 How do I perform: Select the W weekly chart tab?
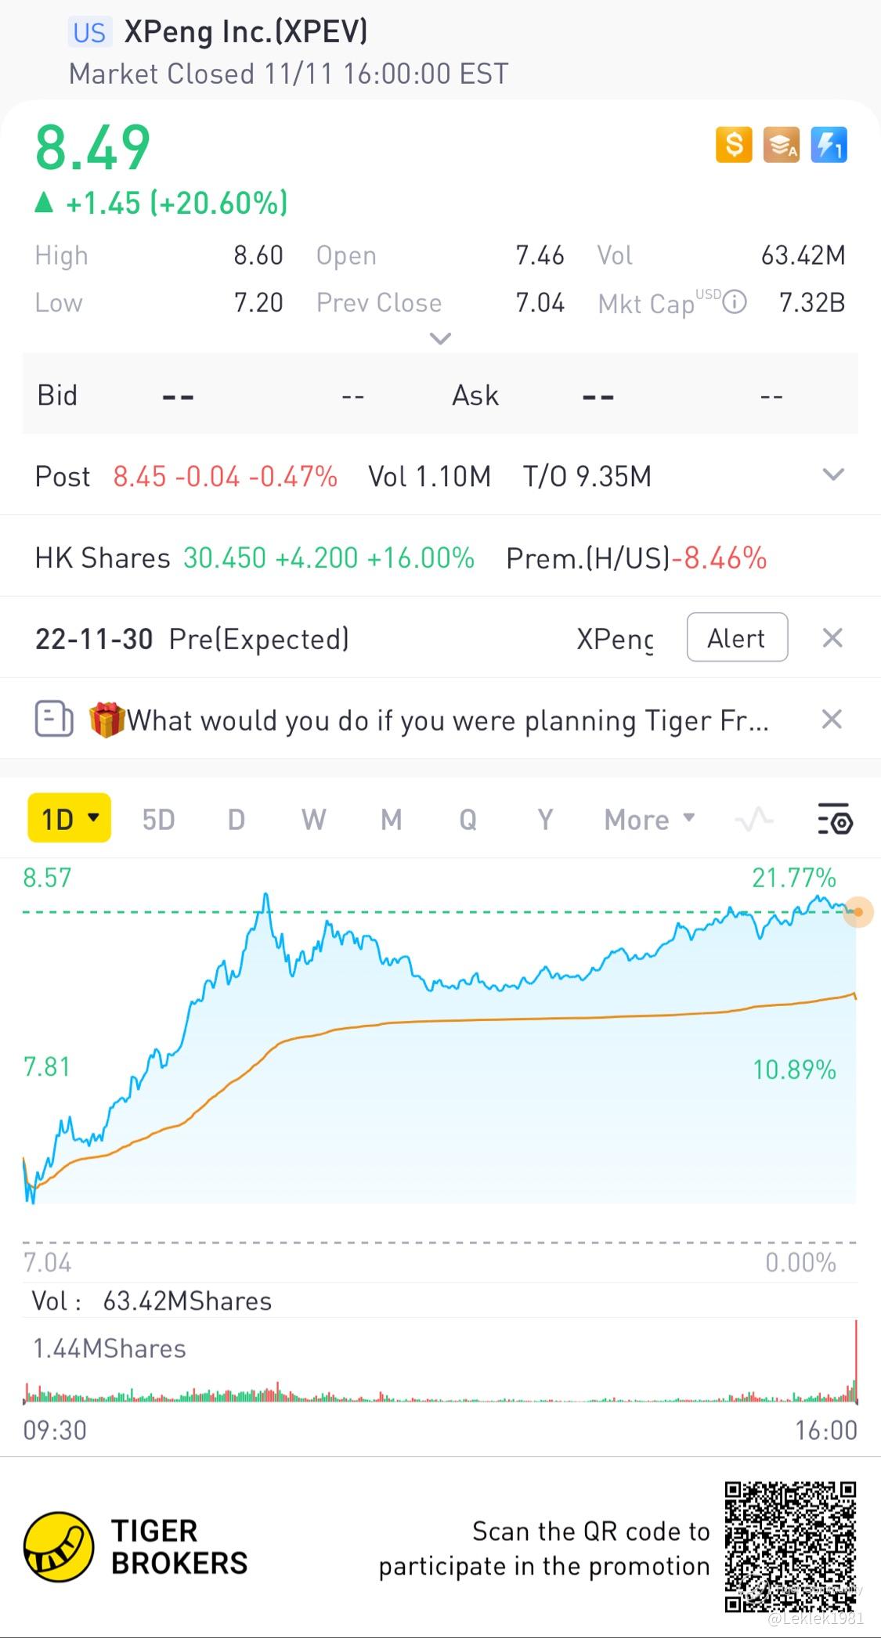click(x=313, y=820)
